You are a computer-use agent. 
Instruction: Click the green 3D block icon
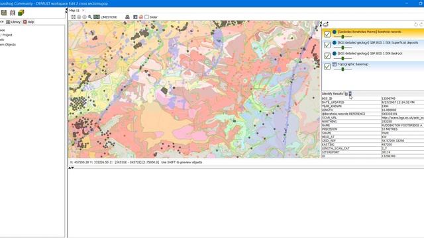point(21,13)
